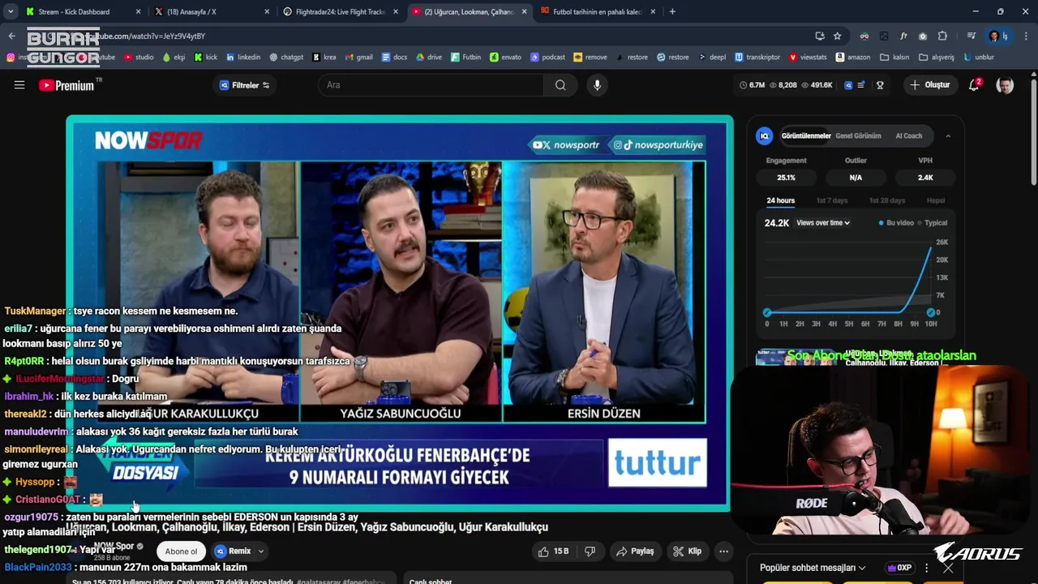Screen dimensions: 1038x584
Task: Switch to the 1st 28 days range
Action: (x=886, y=200)
